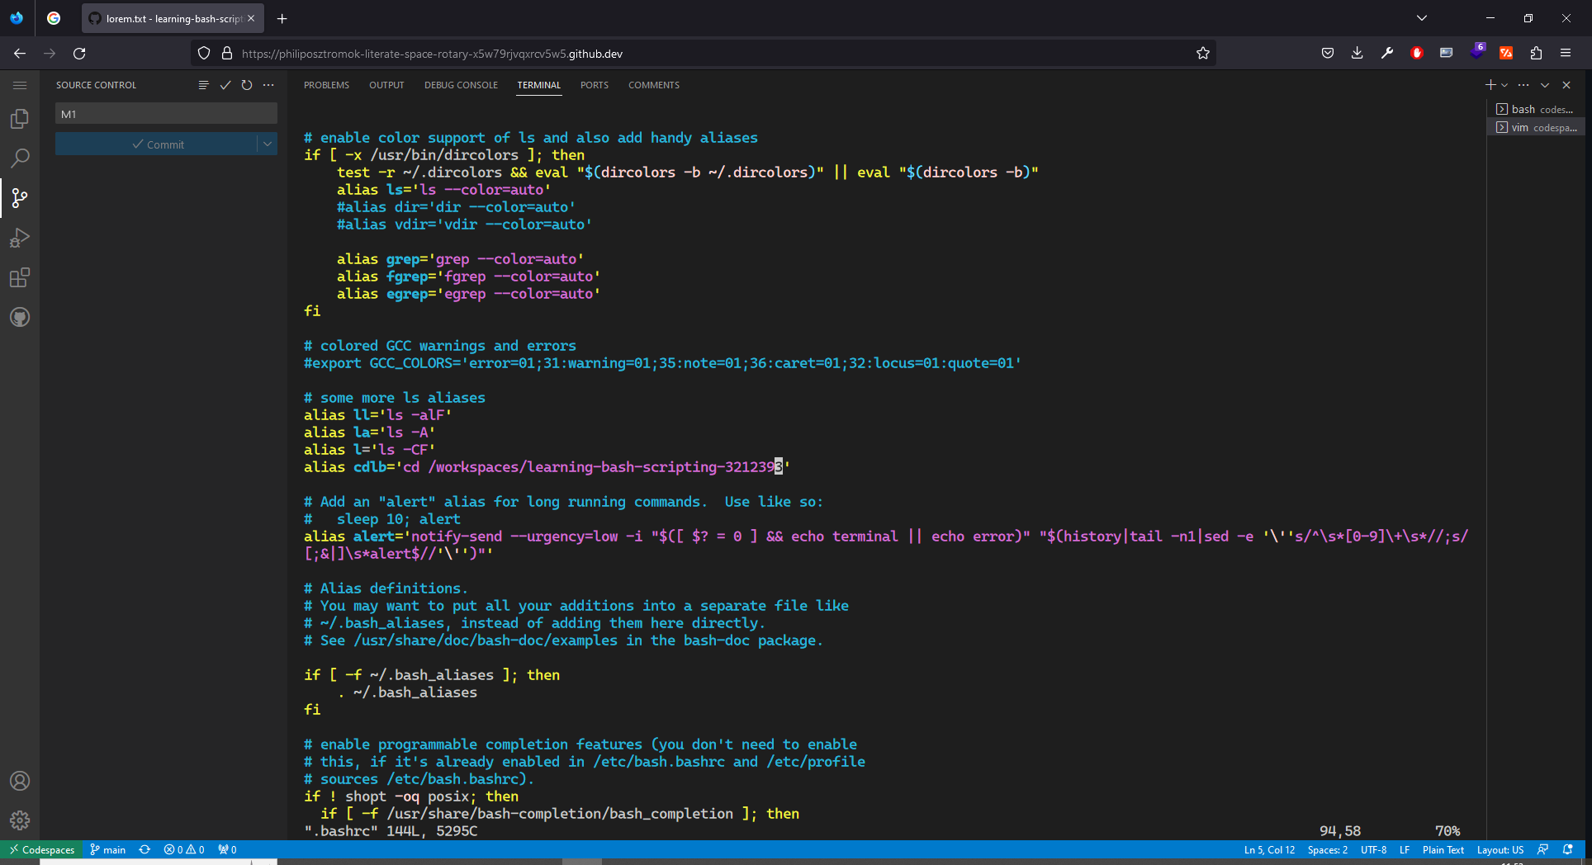Select the Google browser tab
1592x865 pixels.
[x=54, y=18]
